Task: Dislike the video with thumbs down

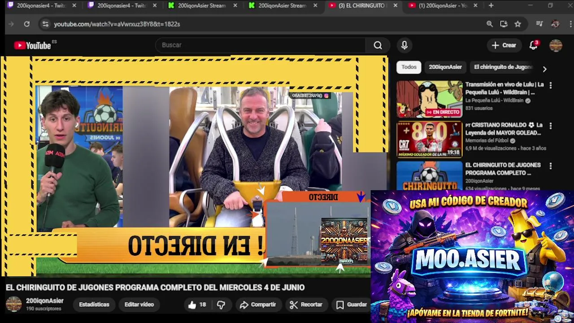Action: [221, 305]
